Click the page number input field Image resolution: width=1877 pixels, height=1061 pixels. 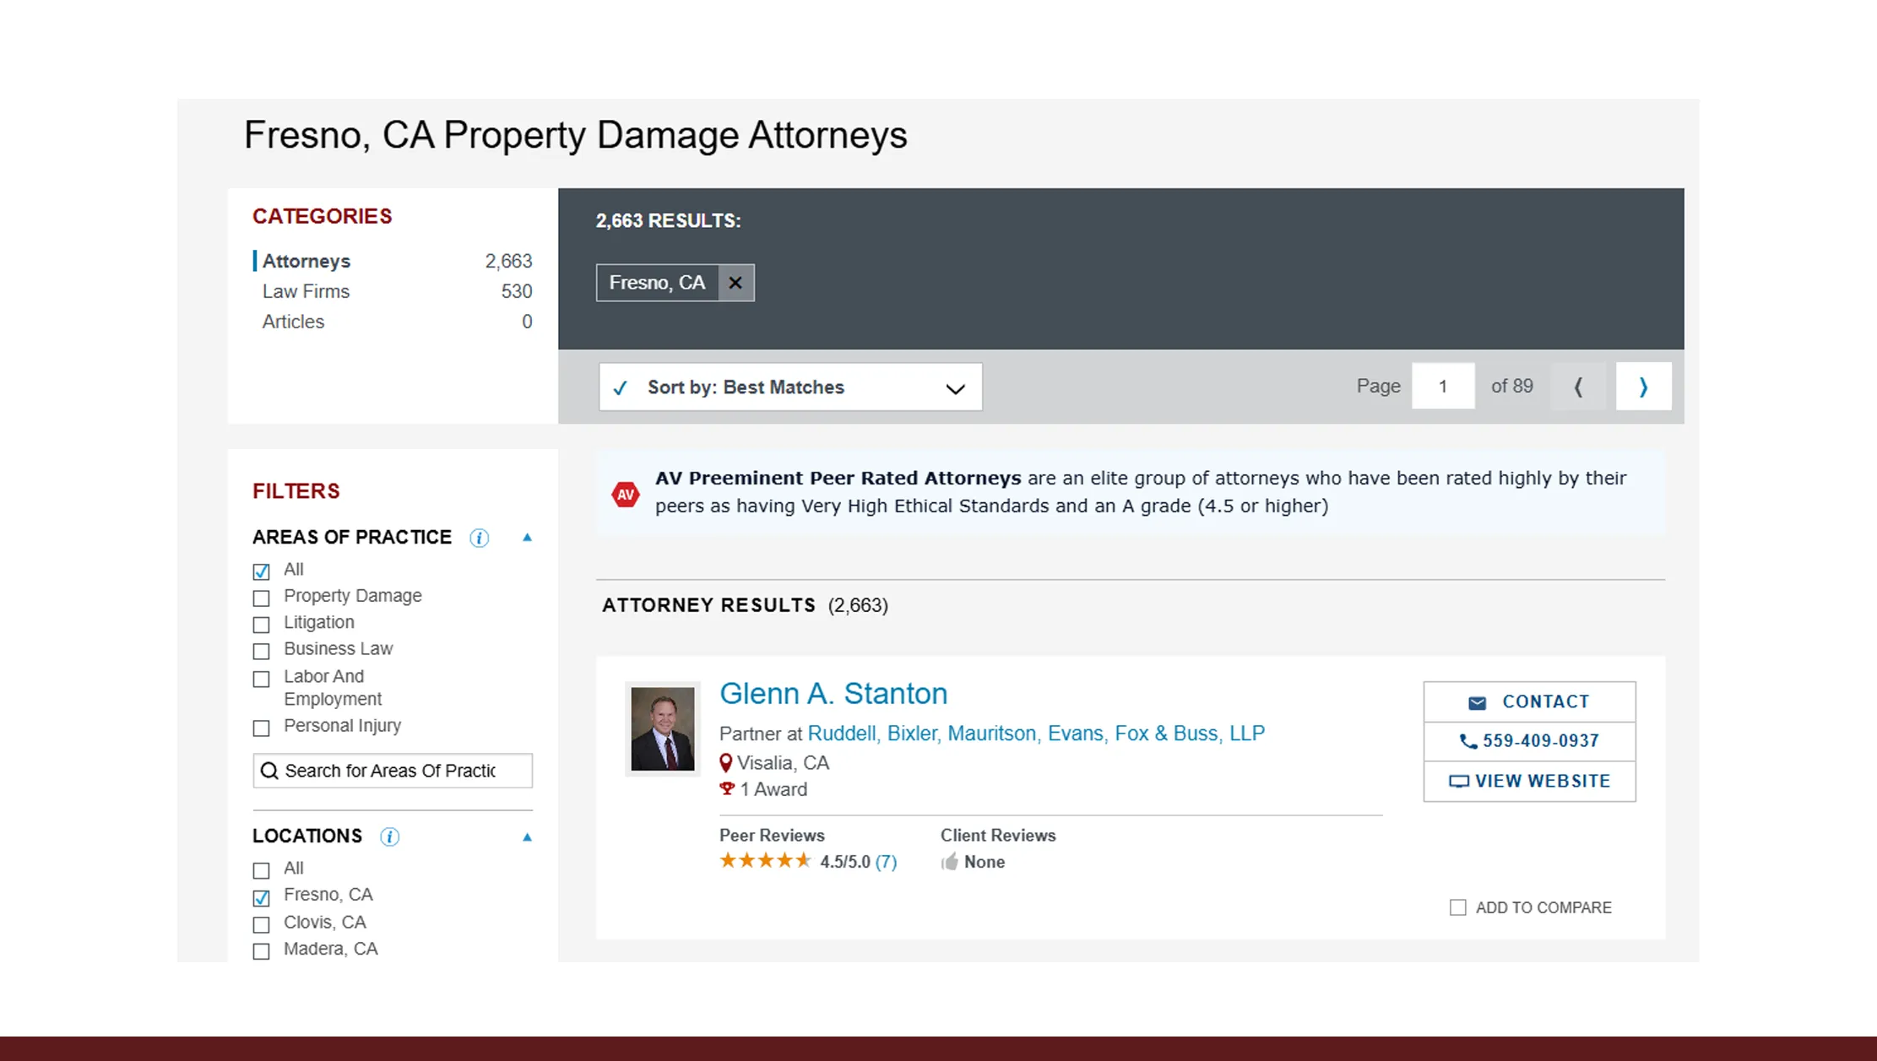click(1444, 386)
